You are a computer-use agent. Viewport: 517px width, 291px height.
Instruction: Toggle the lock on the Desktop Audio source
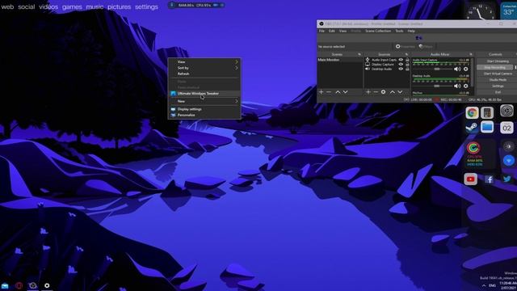click(407, 69)
